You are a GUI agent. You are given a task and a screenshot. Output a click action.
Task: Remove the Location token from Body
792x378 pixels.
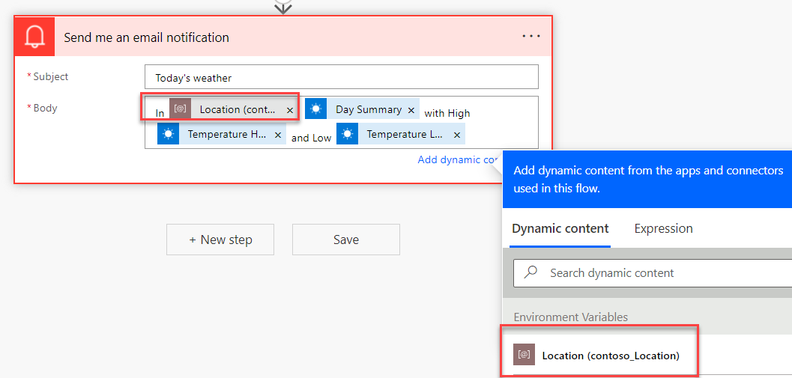pos(290,110)
